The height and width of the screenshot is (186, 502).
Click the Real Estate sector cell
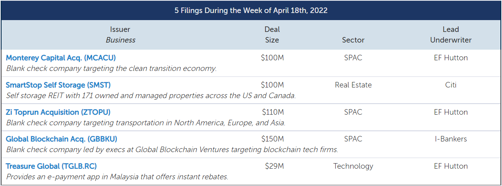coord(353,85)
